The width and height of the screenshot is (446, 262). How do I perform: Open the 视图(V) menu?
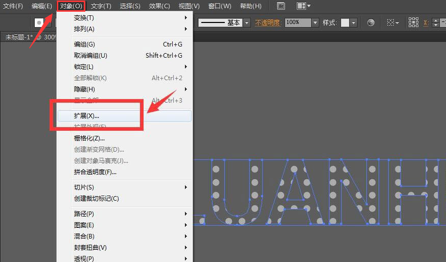[189, 6]
